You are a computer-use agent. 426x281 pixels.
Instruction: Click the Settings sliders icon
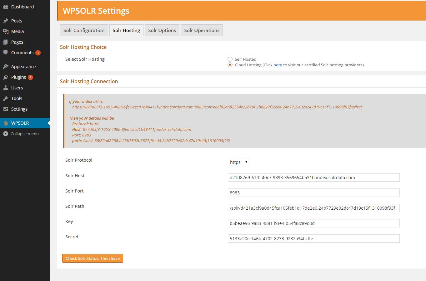click(6, 109)
